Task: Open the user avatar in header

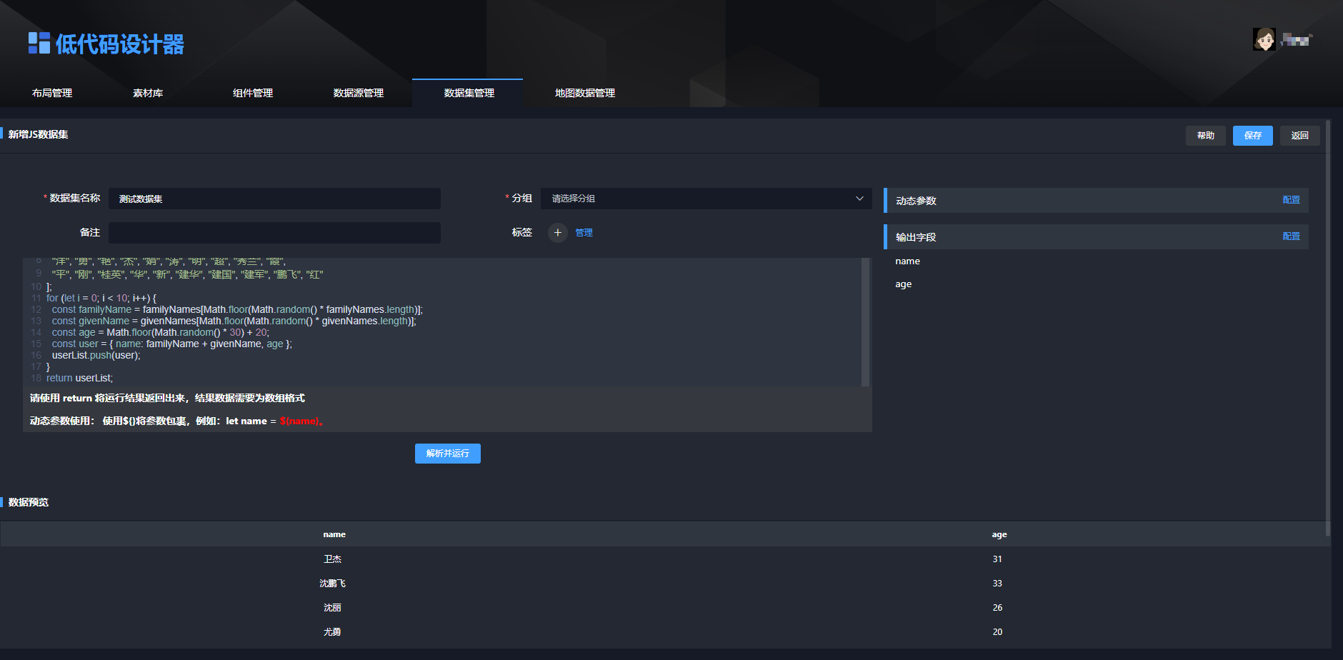Action: 1264,39
